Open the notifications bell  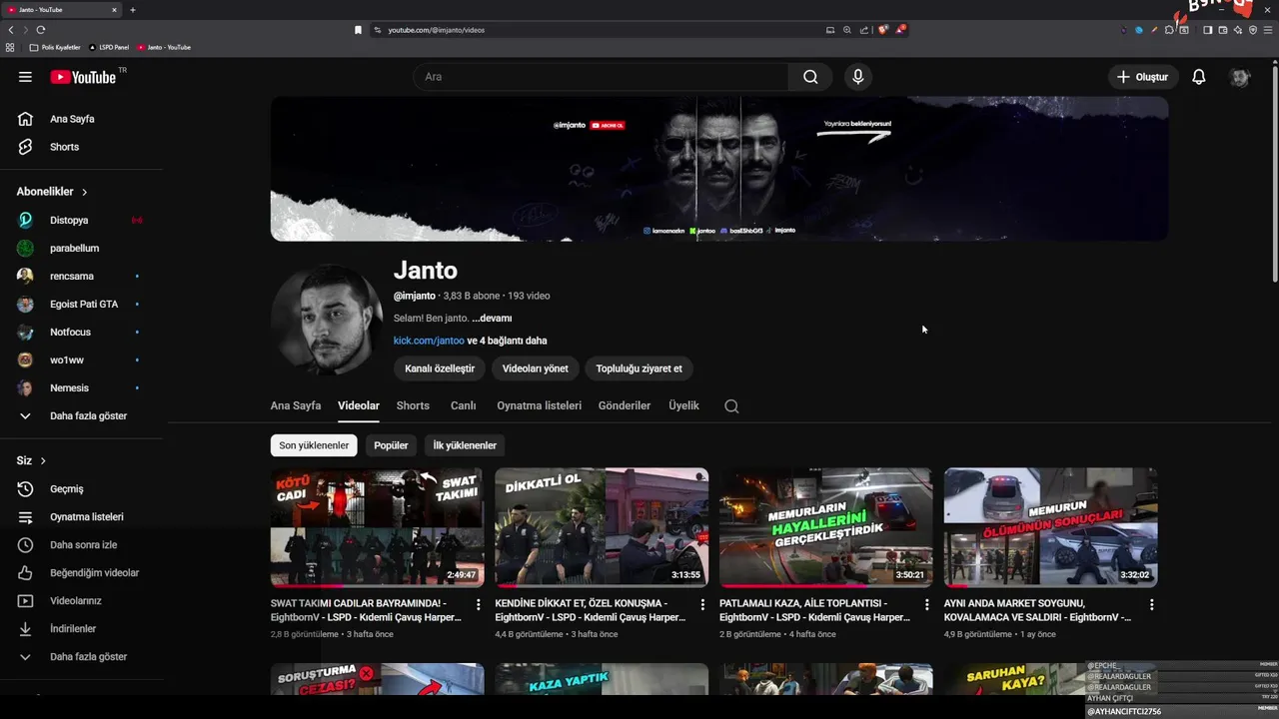(x=1199, y=77)
